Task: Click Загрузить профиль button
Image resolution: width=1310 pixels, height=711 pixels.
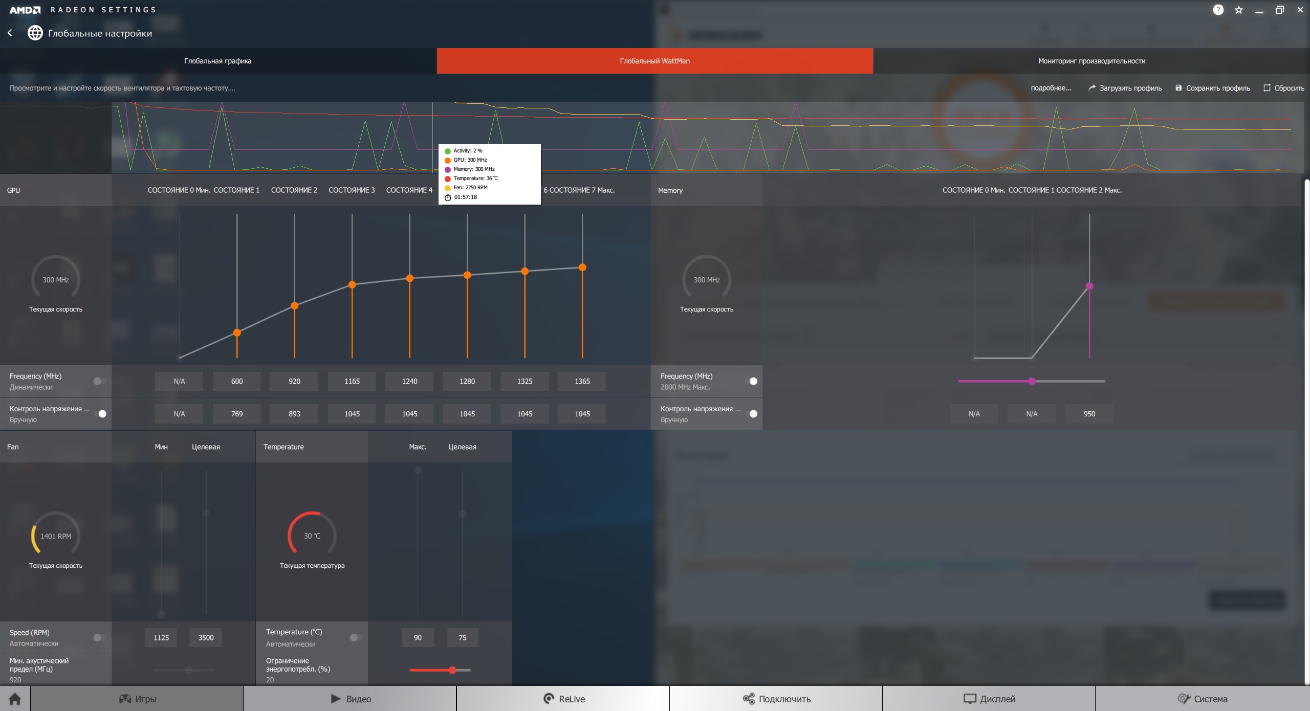Action: tap(1125, 88)
